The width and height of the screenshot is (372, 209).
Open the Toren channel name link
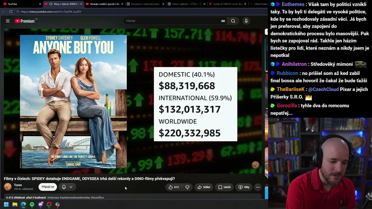pos(18,185)
